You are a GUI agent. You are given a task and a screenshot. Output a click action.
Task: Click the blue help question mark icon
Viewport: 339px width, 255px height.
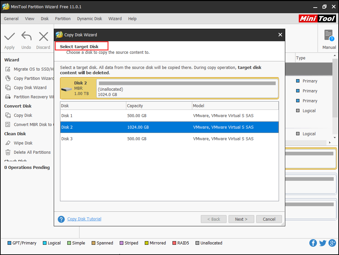[61, 219]
